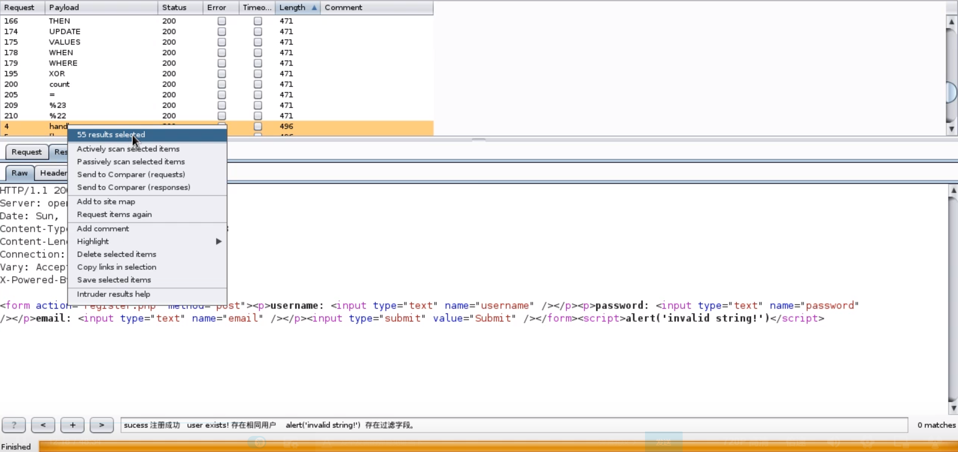Click length value 496 in row 4
Image resolution: width=958 pixels, height=452 pixels.
click(286, 126)
